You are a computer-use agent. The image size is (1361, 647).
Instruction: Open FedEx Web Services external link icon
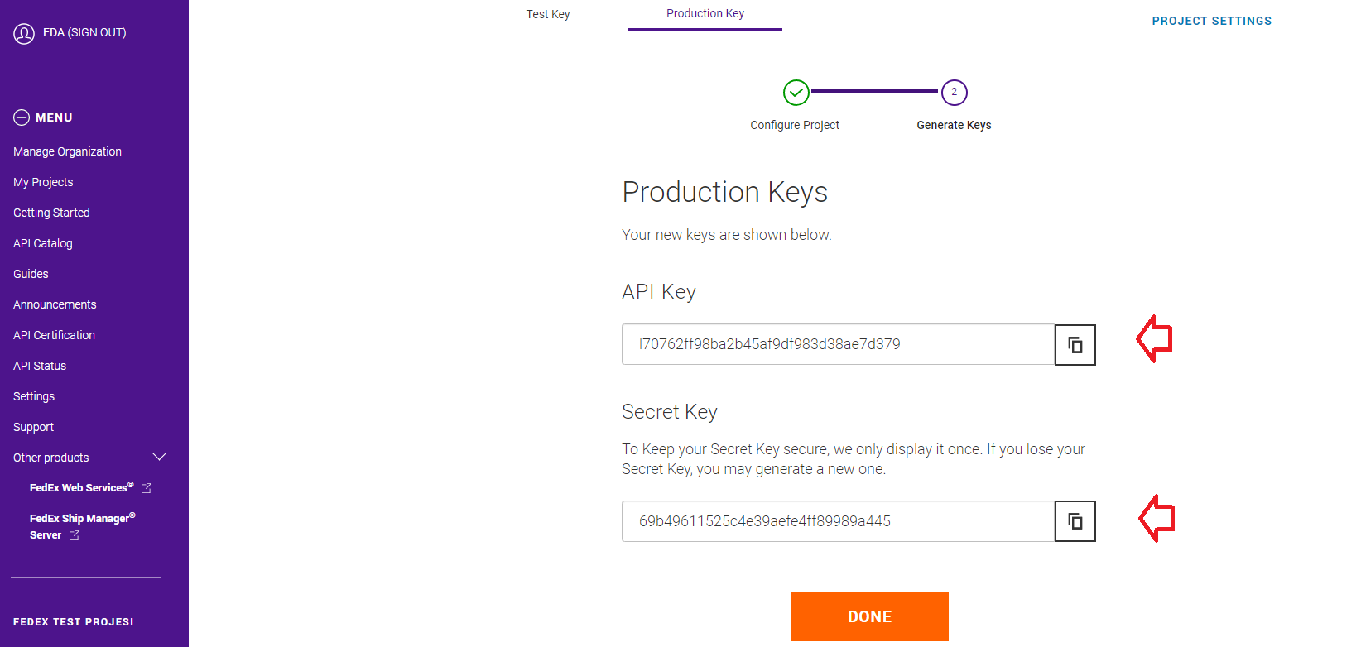[147, 488]
